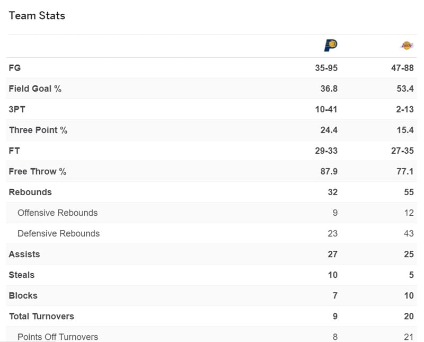Click the Indiana Pacers team logo
This screenshot has width=424, height=342.
click(331, 46)
